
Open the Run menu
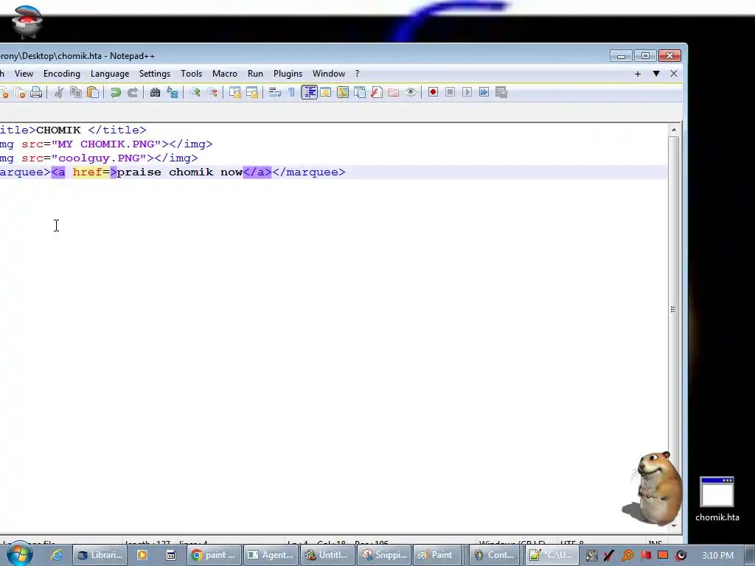255,74
